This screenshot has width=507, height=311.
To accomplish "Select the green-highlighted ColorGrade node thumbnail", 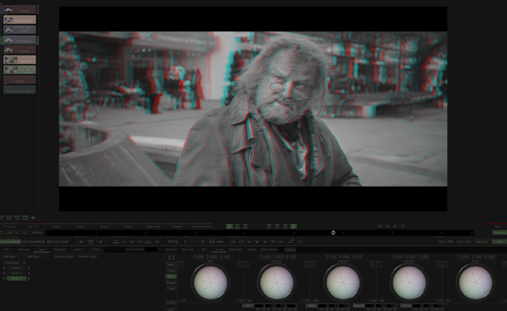I will 20,40.
